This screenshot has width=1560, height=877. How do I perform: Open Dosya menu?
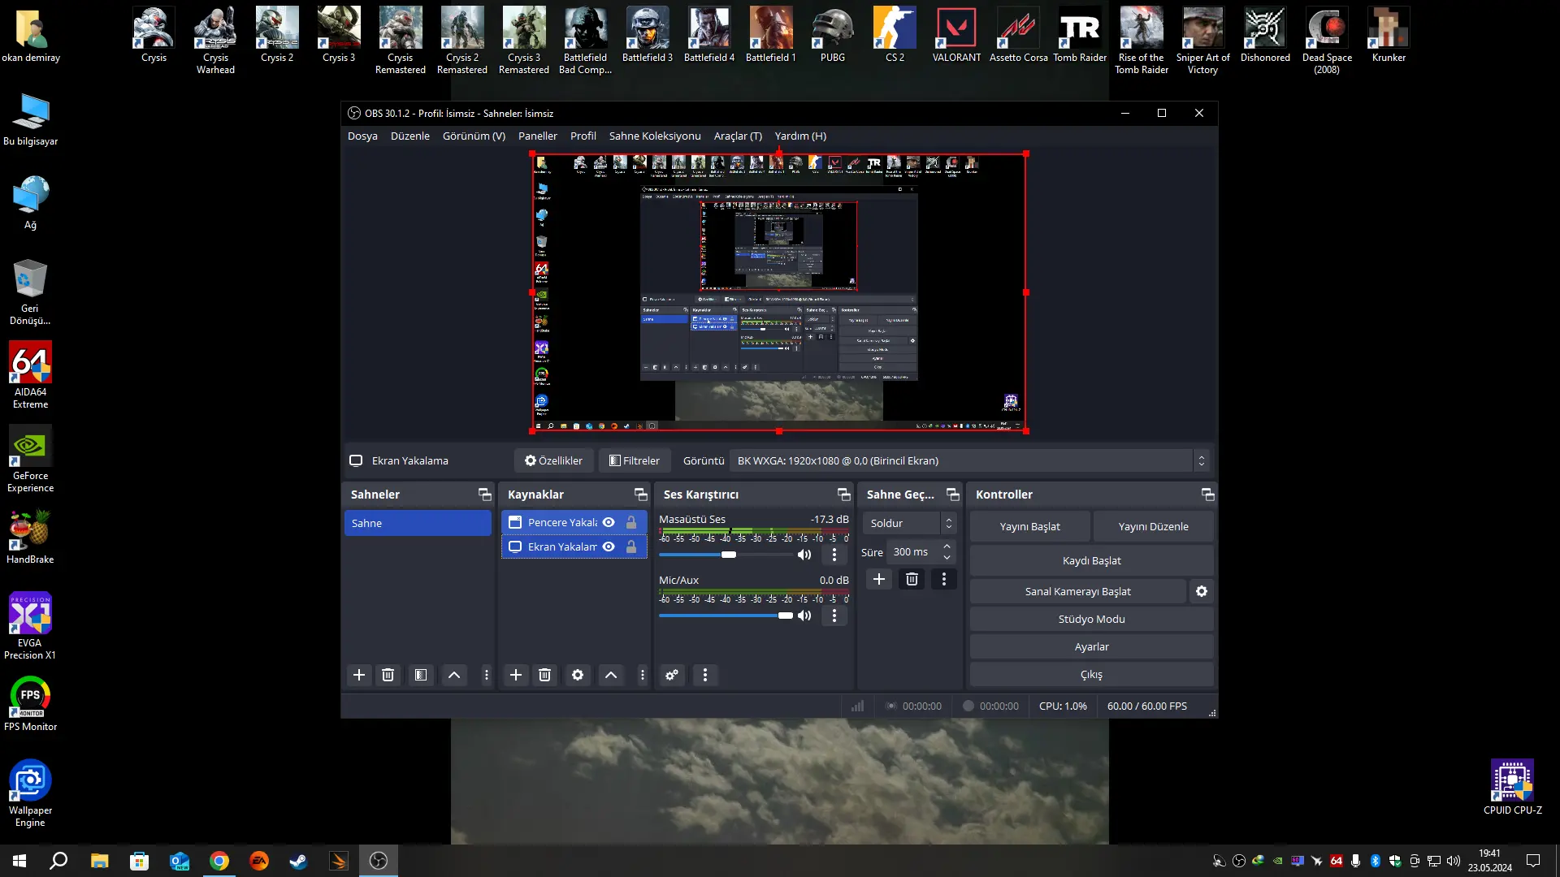(x=362, y=136)
